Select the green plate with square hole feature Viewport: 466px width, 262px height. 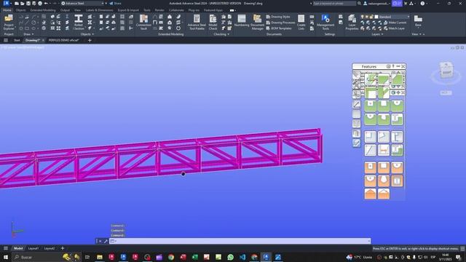click(371, 106)
